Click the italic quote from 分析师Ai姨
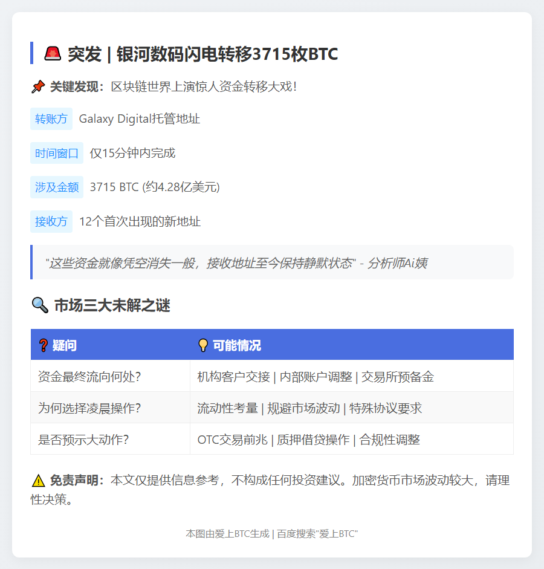This screenshot has width=544, height=569. [x=236, y=262]
